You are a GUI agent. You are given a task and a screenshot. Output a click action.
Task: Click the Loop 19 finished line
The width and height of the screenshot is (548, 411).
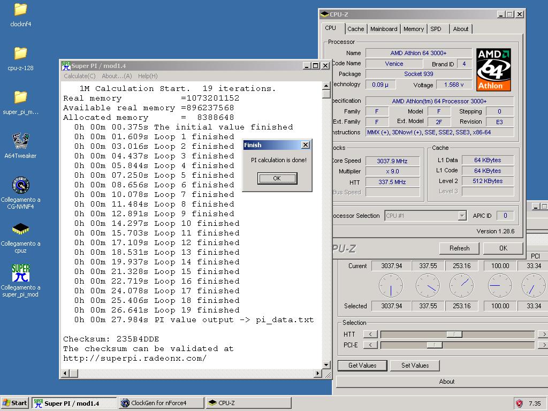coord(157,310)
